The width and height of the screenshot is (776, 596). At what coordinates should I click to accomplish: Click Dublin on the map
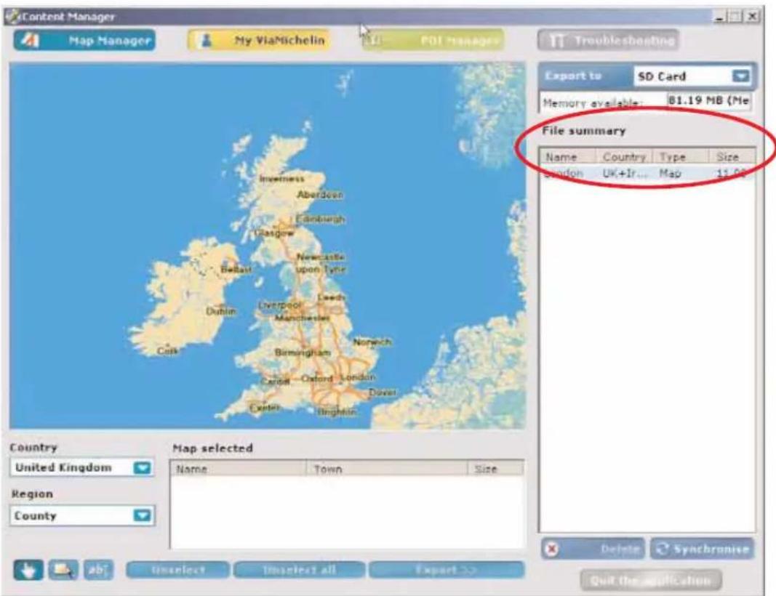(x=220, y=311)
